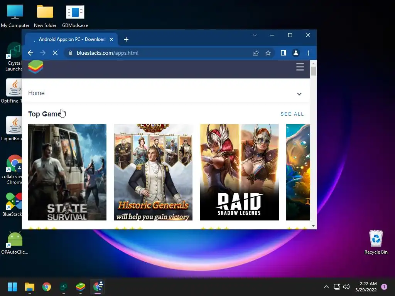Open Chrome from taskbar
This screenshot has height=296, width=395.
[47, 287]
